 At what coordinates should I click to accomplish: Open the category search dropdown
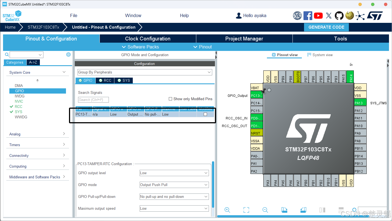(40, 55)
